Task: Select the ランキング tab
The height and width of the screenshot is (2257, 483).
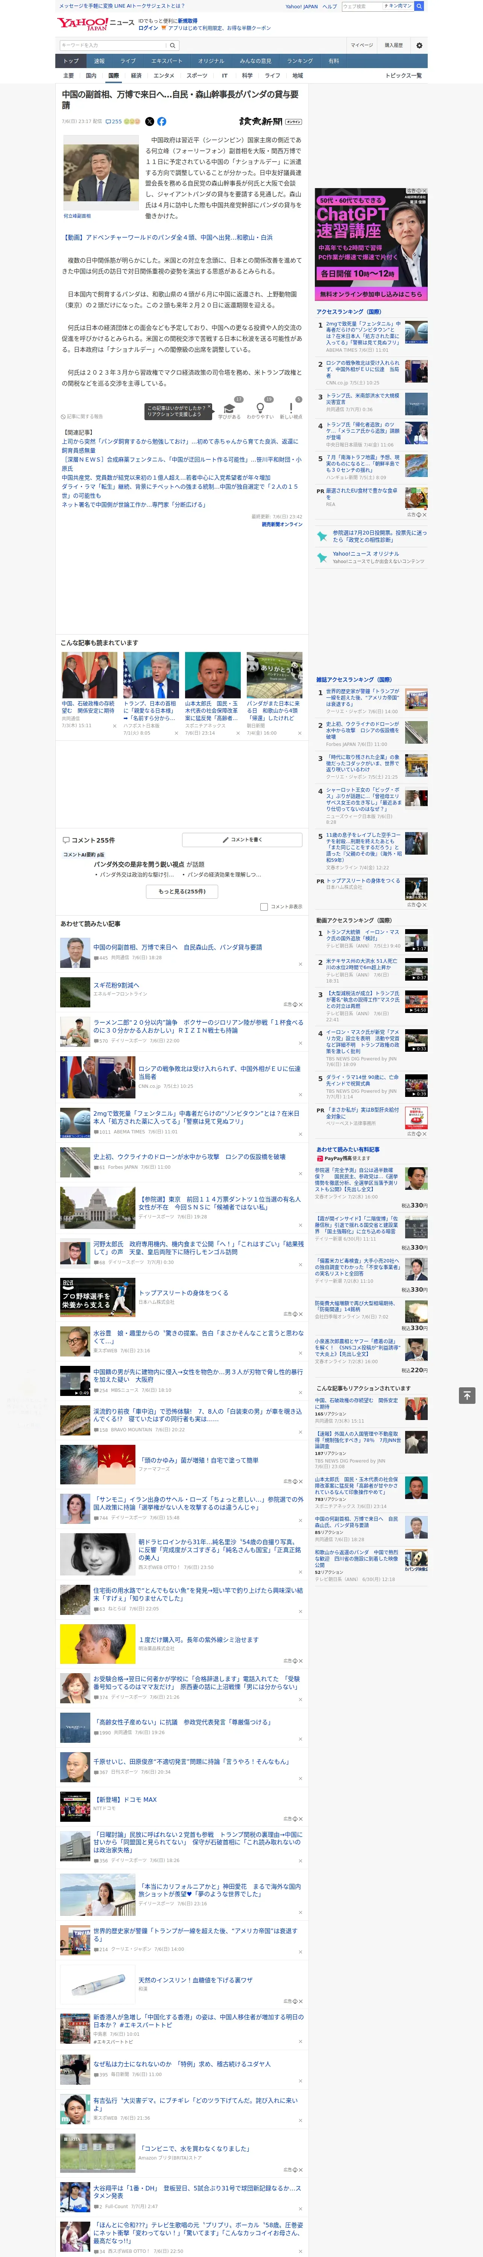Action: pos(300,61)
